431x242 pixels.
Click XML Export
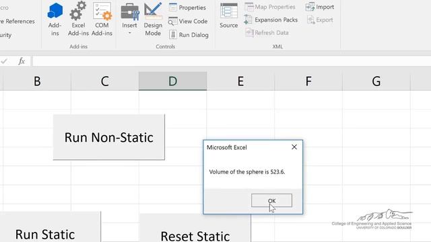(x=320, y=19)
